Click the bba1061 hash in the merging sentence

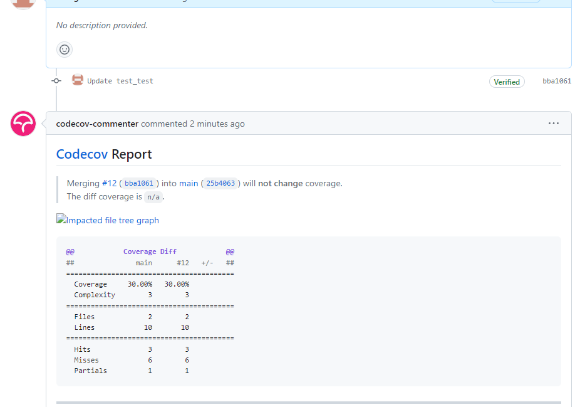pyautogui.click(x=138, y=183)
